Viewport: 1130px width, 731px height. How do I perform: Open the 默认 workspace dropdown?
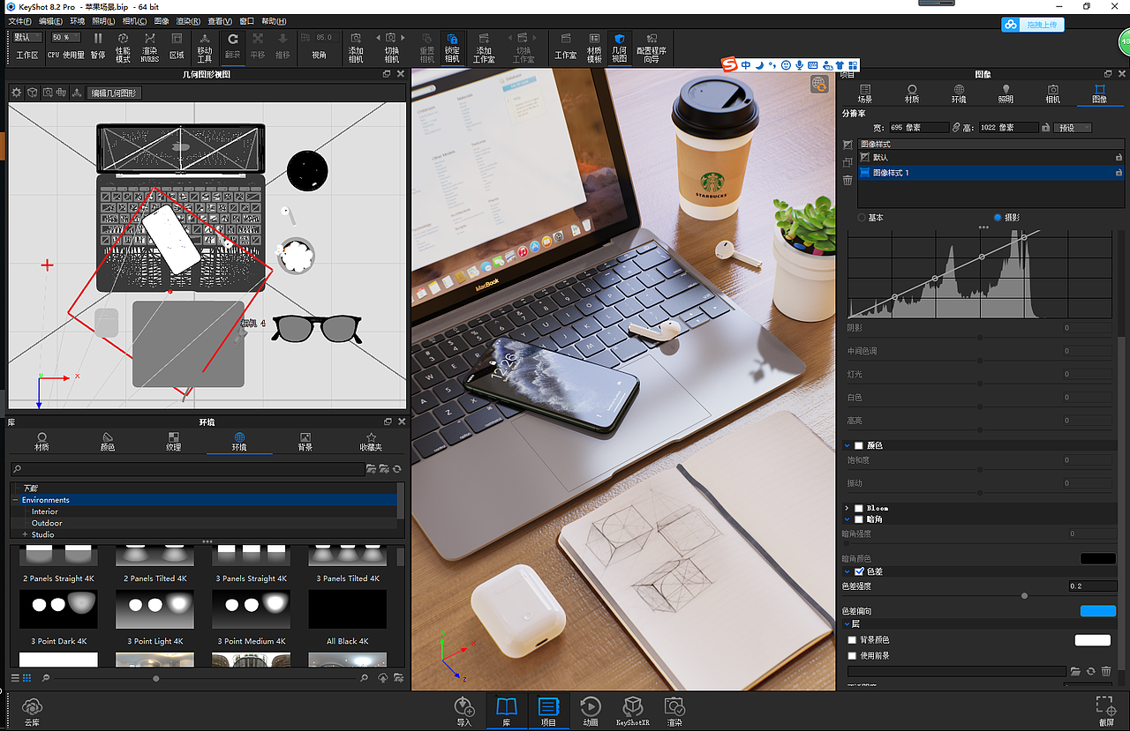point(26,37)
